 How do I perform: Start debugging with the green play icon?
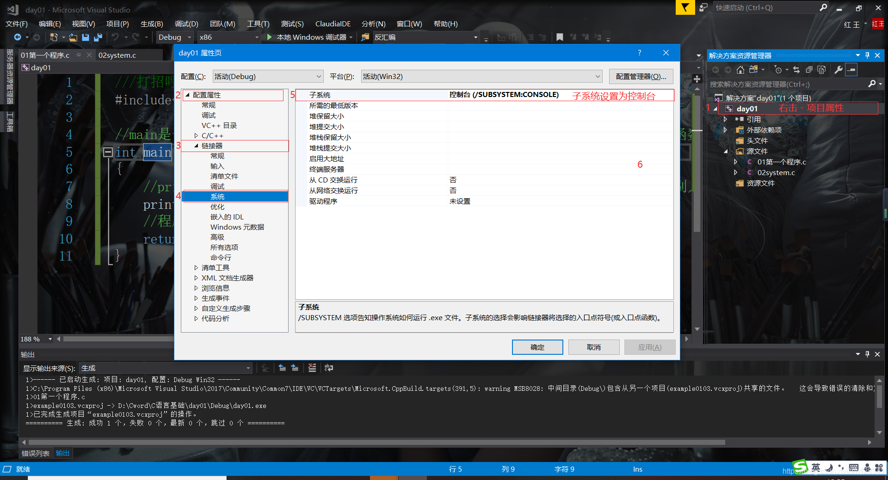(269, 37)
